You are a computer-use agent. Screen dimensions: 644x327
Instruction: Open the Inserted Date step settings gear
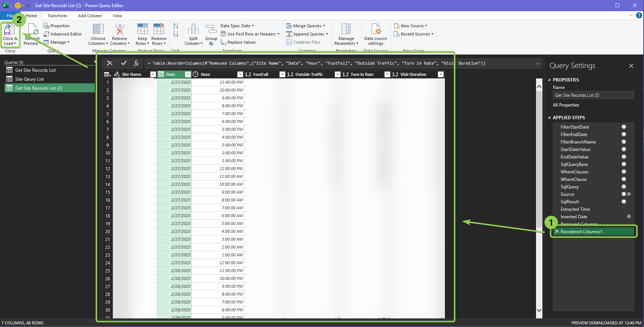point(629,216)
